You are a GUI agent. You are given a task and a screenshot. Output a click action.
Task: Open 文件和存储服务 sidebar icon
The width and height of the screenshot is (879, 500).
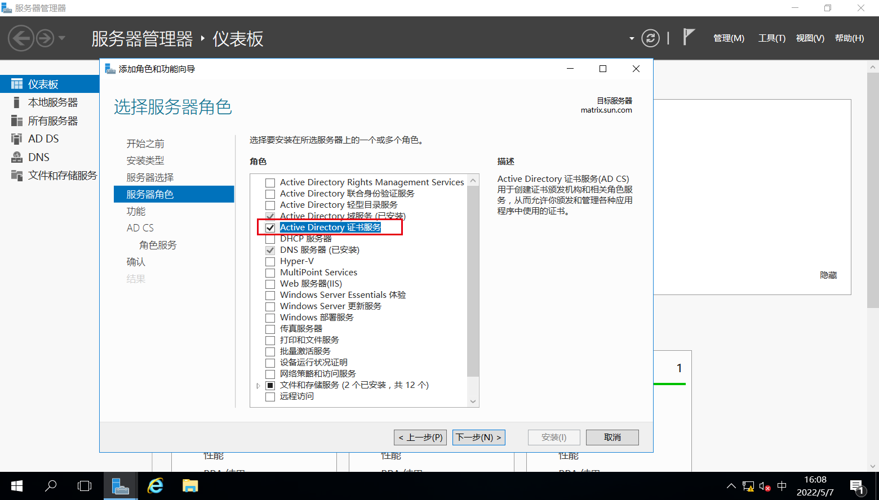pyautogui.click(x=17, y=175)
